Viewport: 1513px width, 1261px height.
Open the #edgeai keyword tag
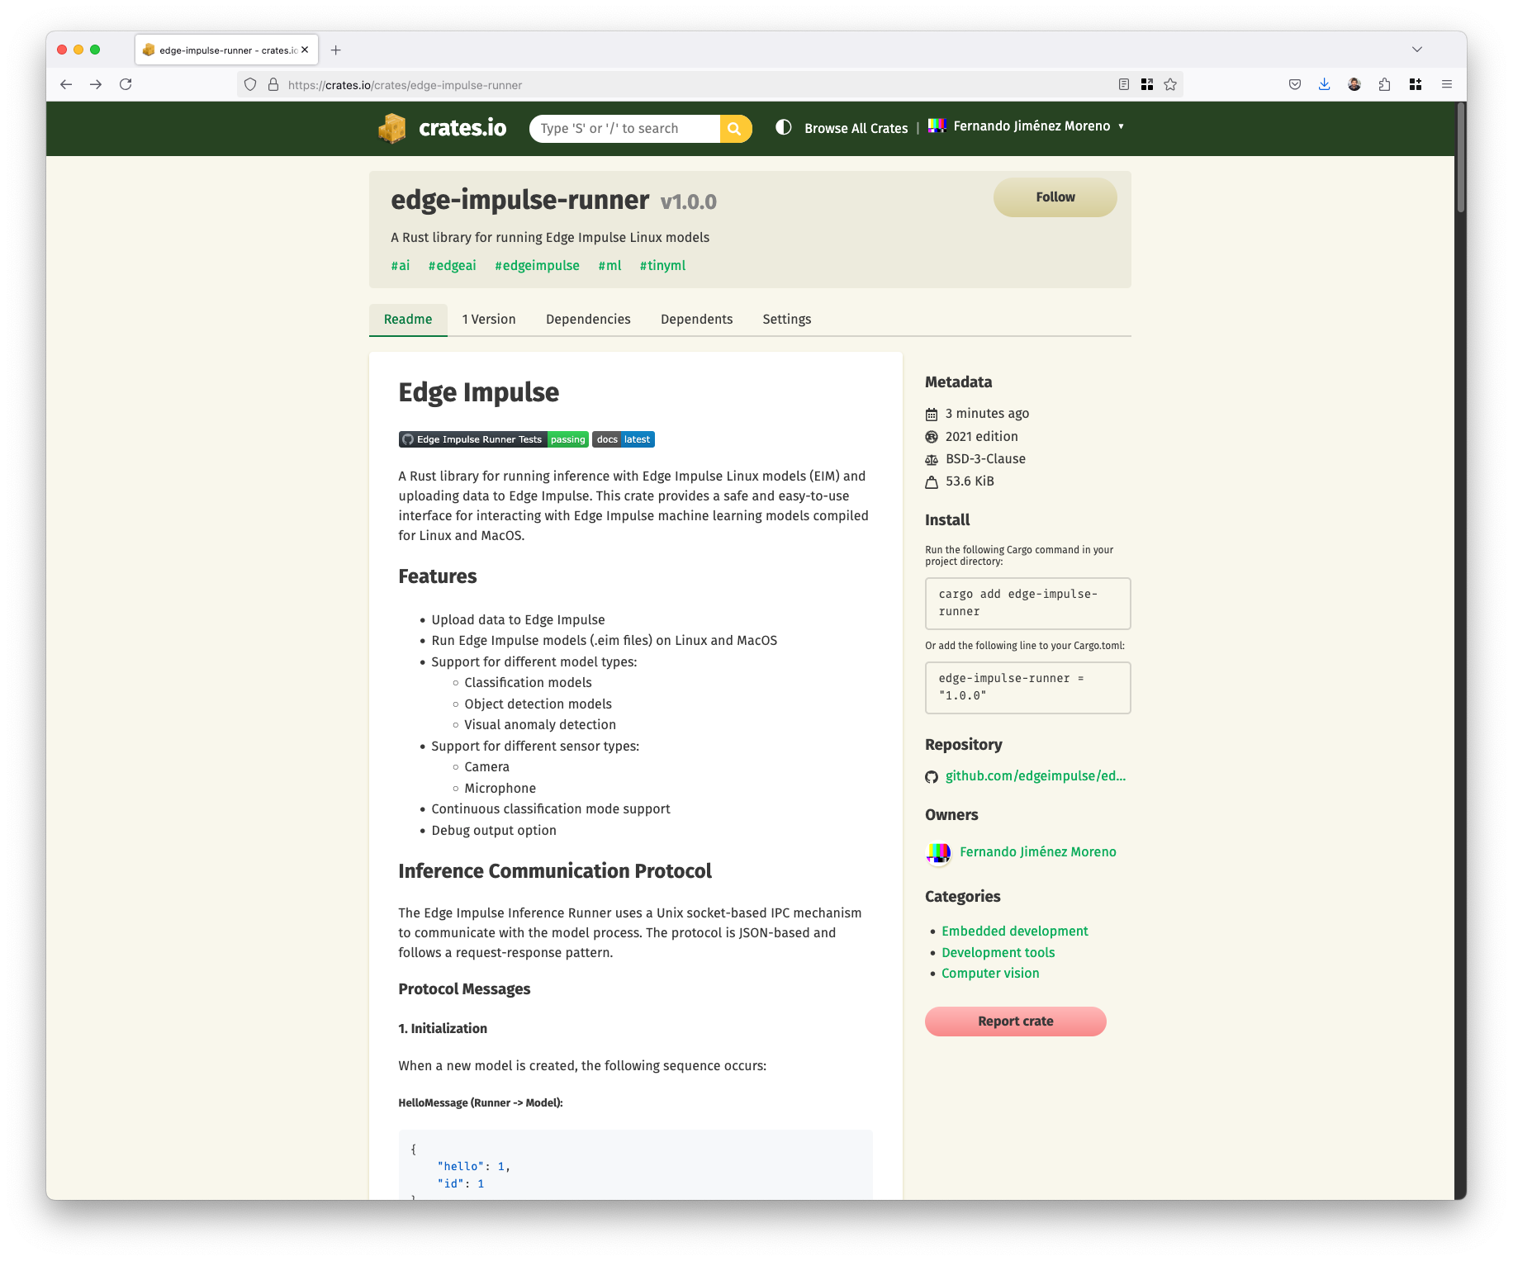coord(453,265)
